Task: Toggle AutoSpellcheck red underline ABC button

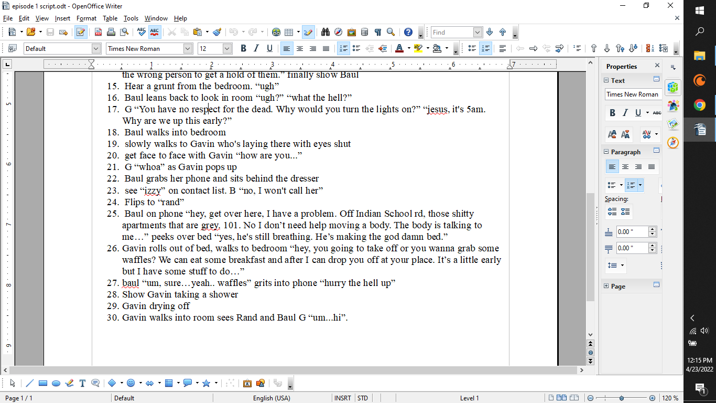Action: coord(154,32)
